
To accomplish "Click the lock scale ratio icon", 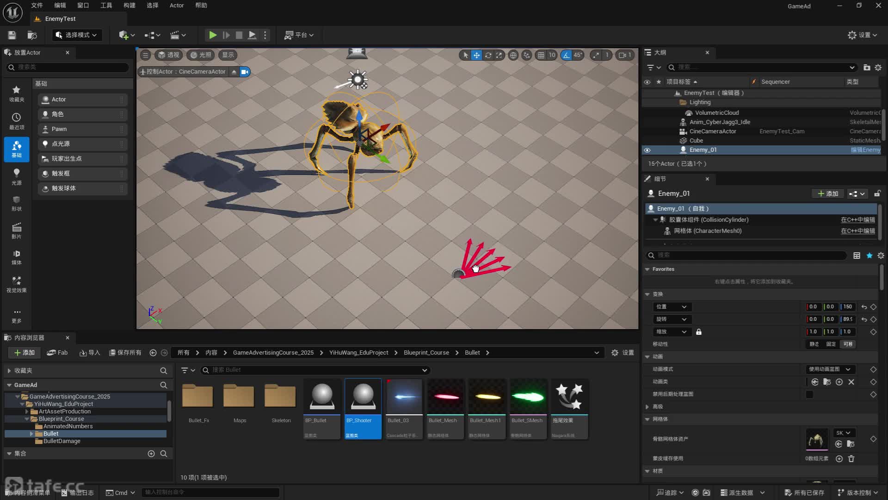I will coord(699,332).
